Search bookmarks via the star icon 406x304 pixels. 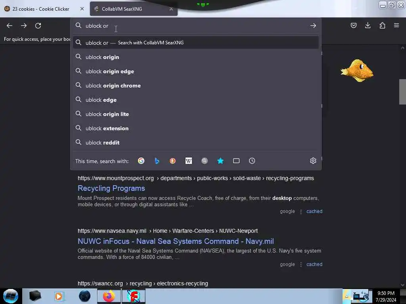220,161
